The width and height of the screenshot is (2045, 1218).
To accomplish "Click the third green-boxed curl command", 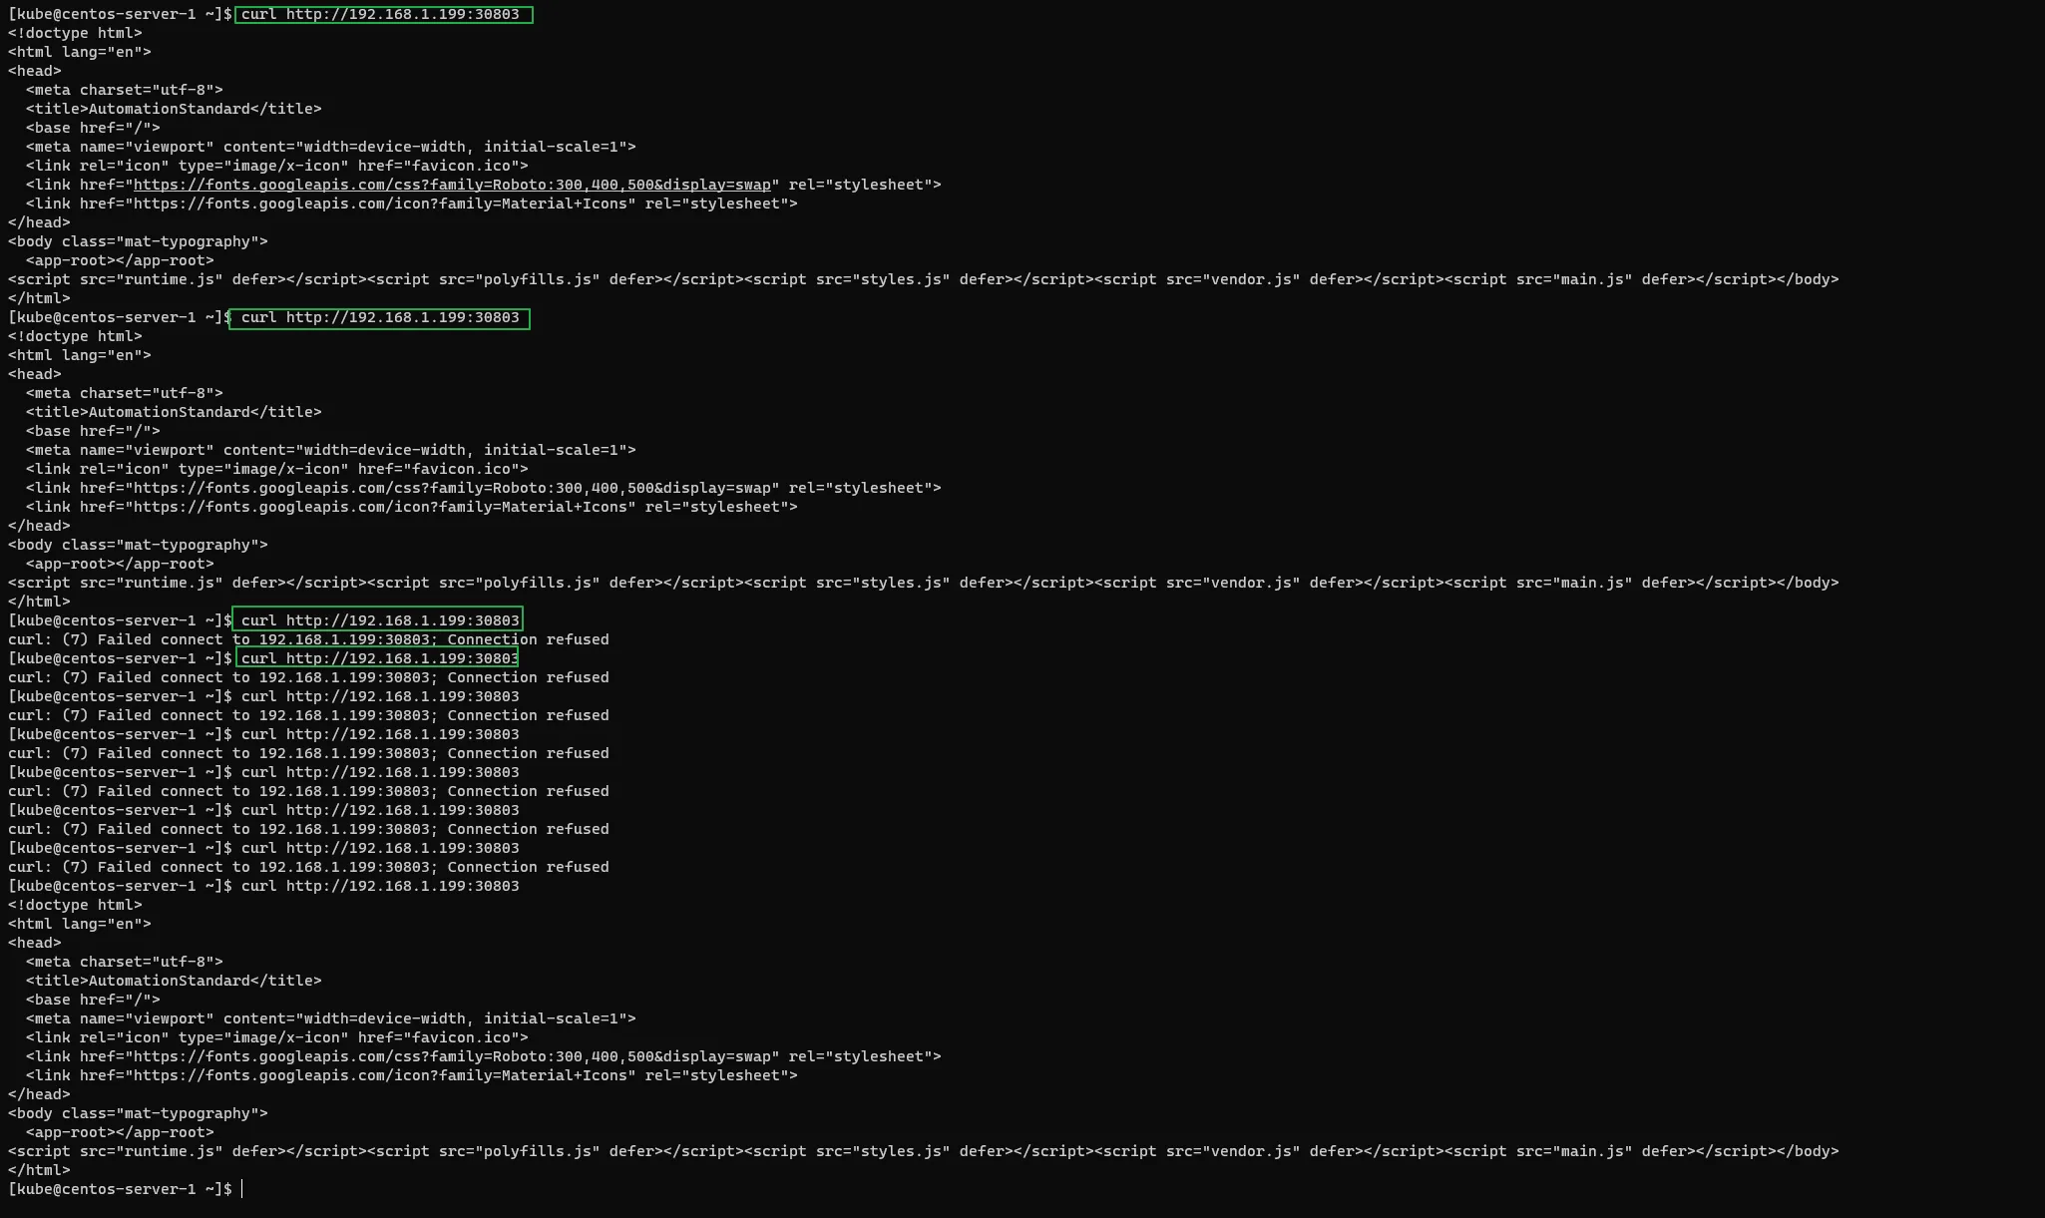I will (x=377, y=620).
